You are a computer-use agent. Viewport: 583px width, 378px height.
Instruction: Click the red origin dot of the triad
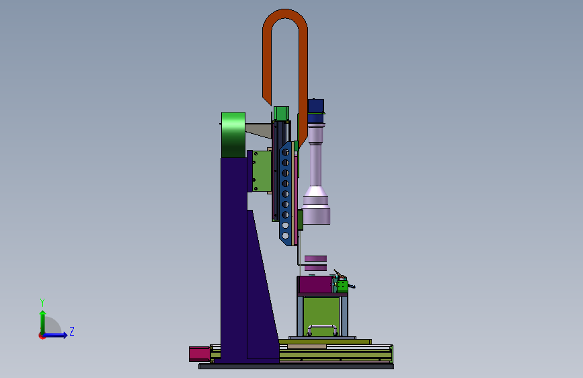41,336
